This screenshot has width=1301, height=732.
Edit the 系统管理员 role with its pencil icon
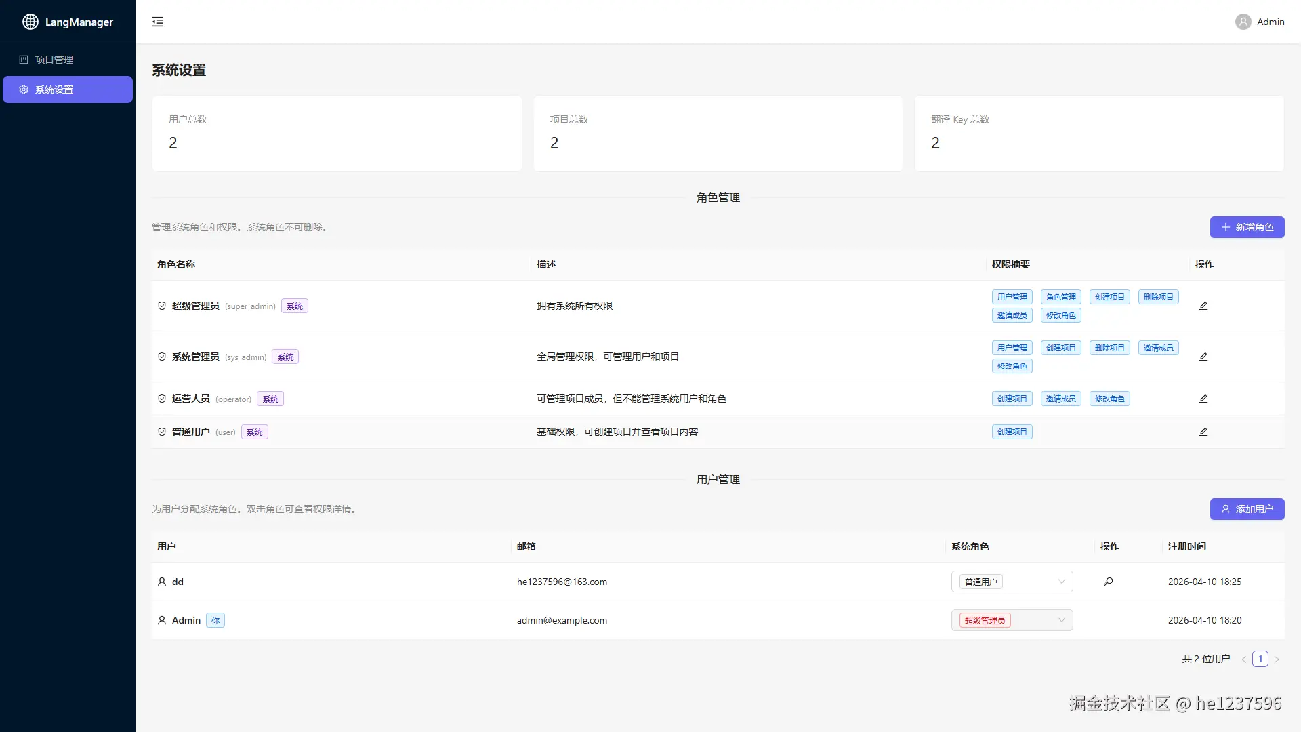click(x=1203, y=357)
